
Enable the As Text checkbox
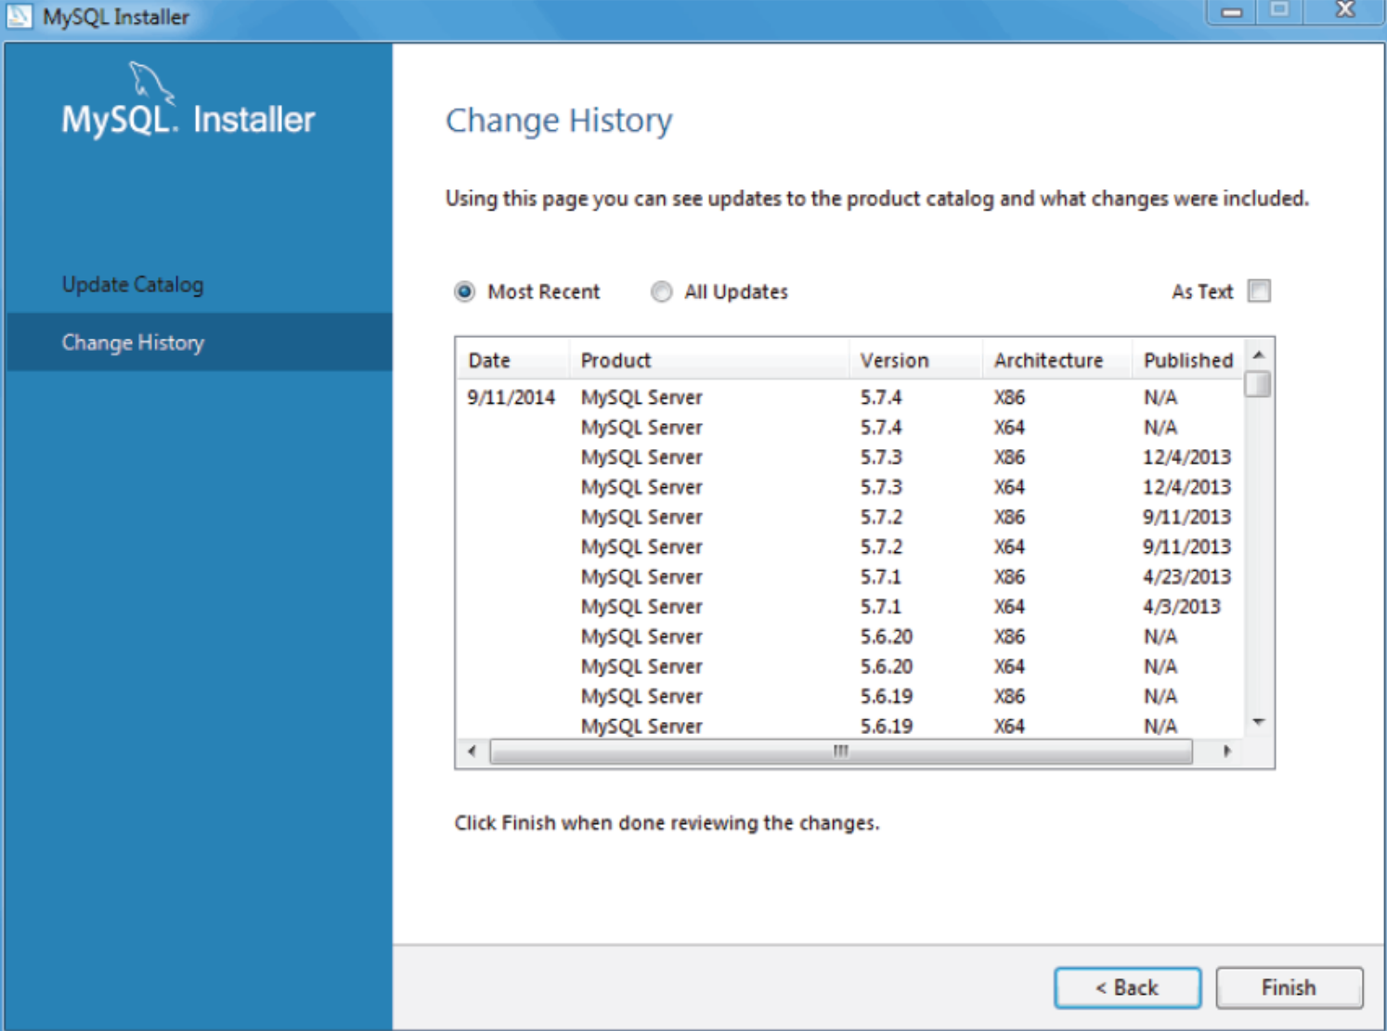click(1261, 291)
